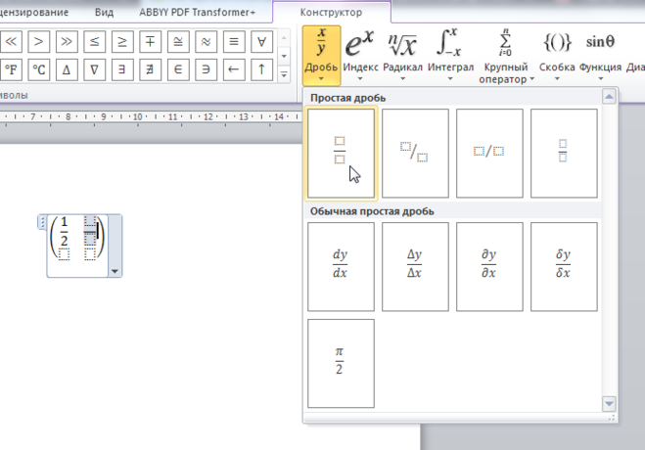The image size is (645, 450).
Task: Insert the identical-to triple bar symbol
Action: point(234,41)
